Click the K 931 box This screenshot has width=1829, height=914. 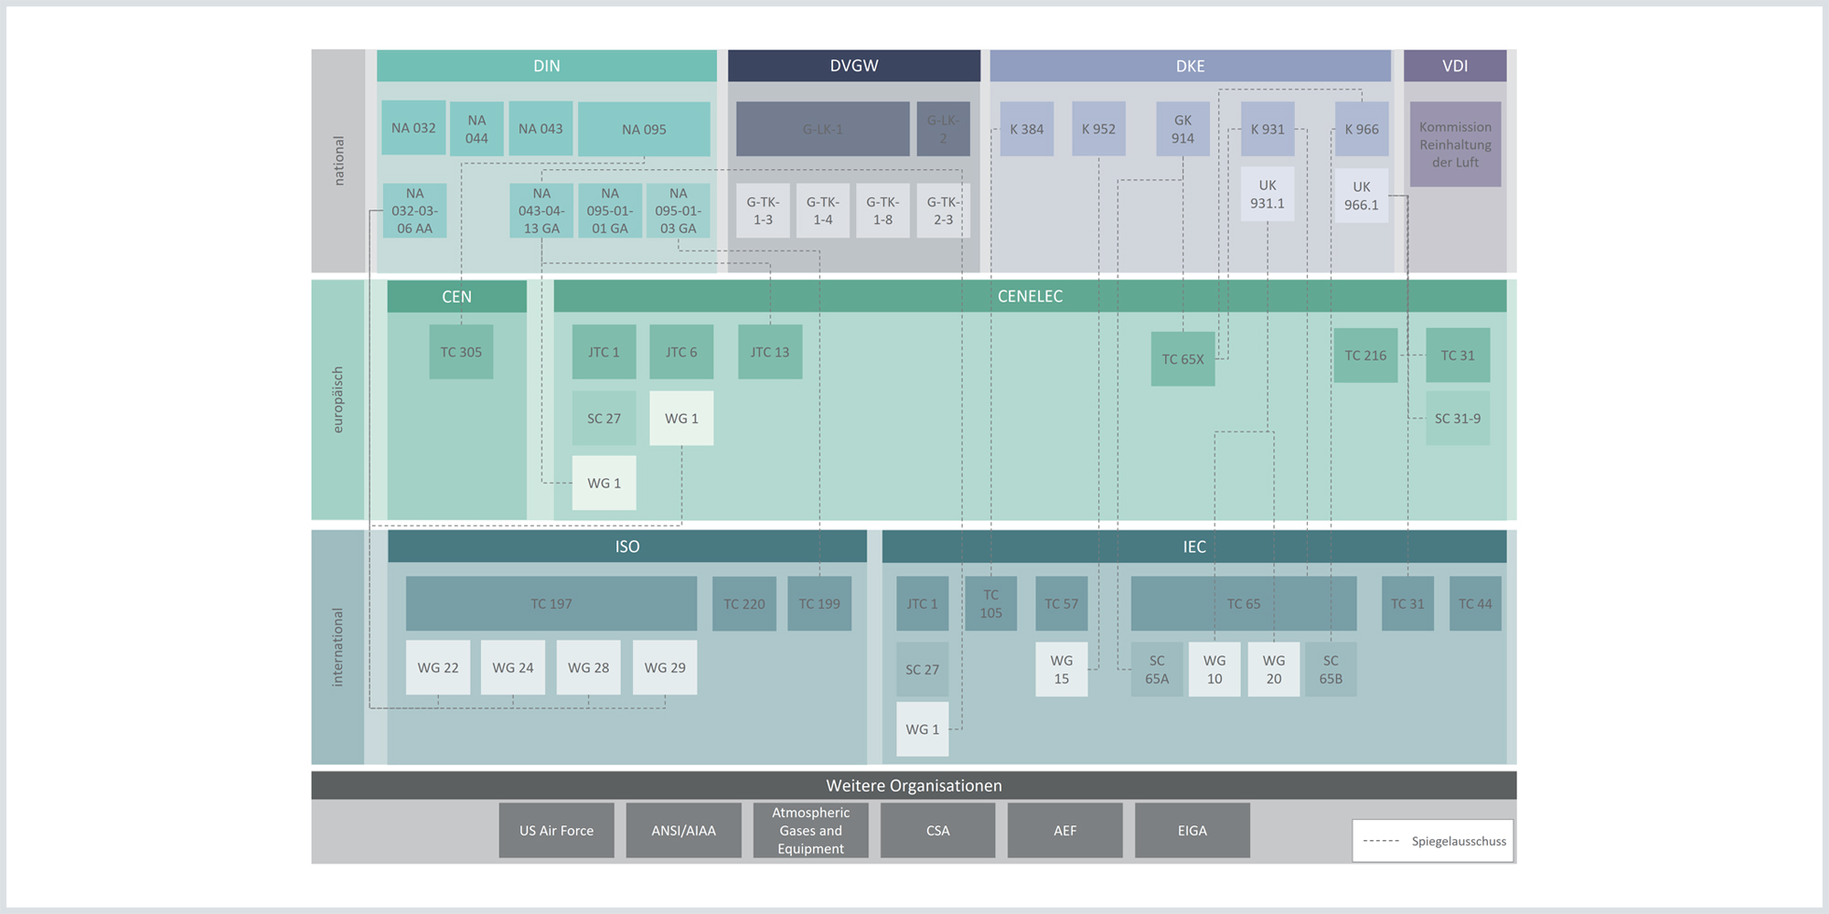1267,129
